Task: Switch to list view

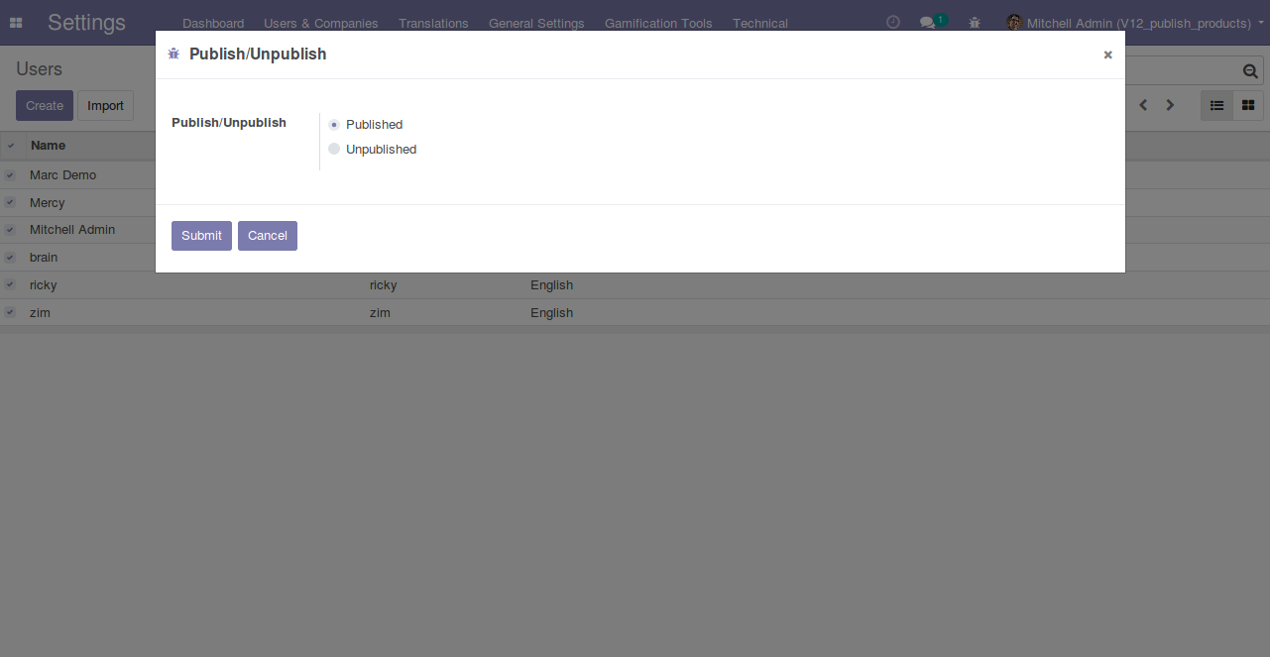Action: point(1216,105)
